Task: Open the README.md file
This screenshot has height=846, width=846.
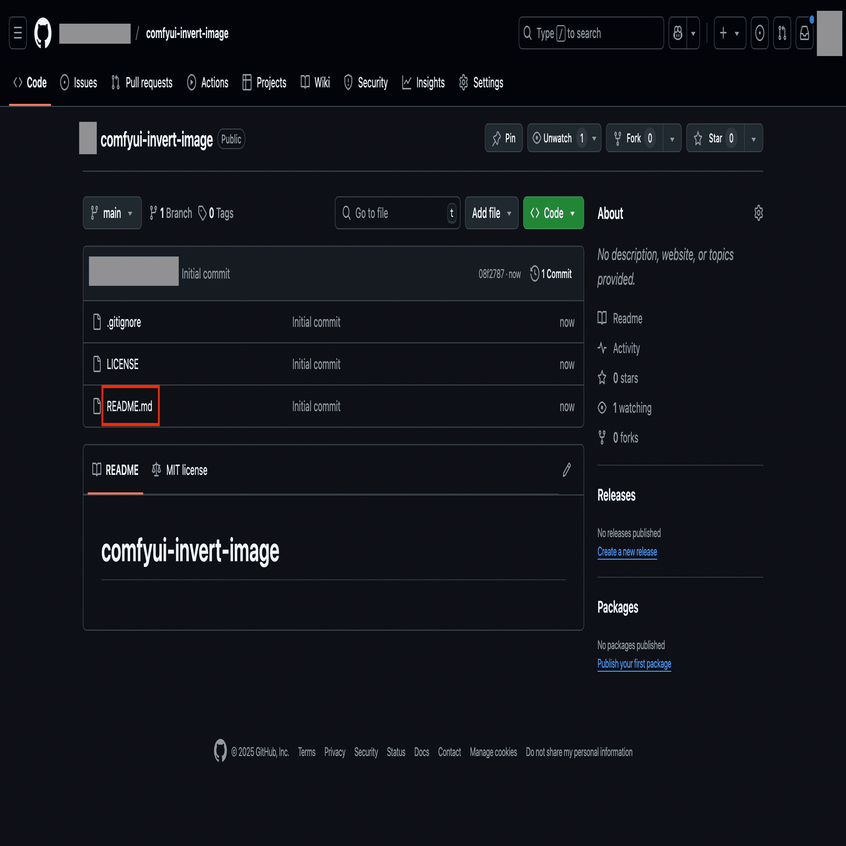Action: [x=130, y=407]
